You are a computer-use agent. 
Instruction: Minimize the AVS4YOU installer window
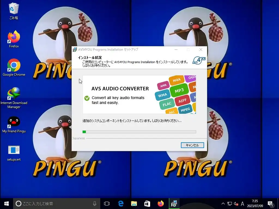click(x=176, y=50)
